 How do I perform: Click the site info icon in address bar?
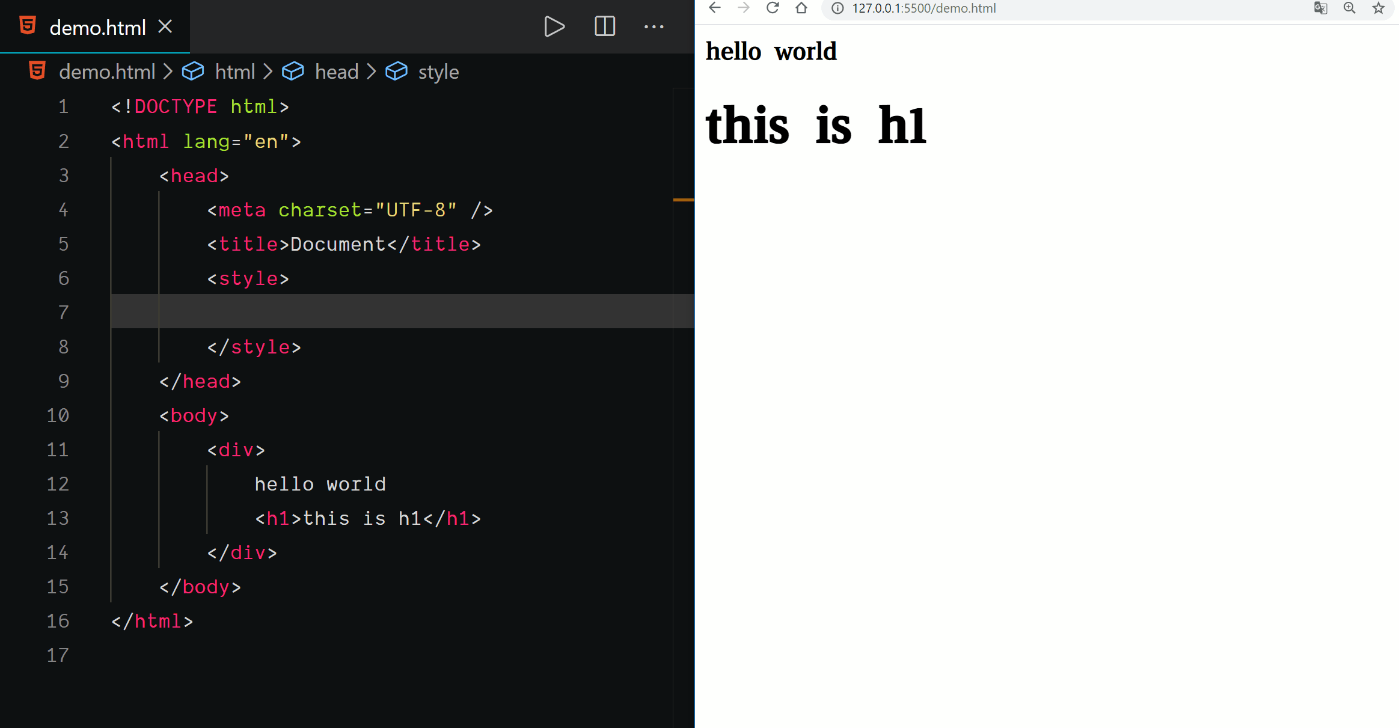click(x=837, y=8)
